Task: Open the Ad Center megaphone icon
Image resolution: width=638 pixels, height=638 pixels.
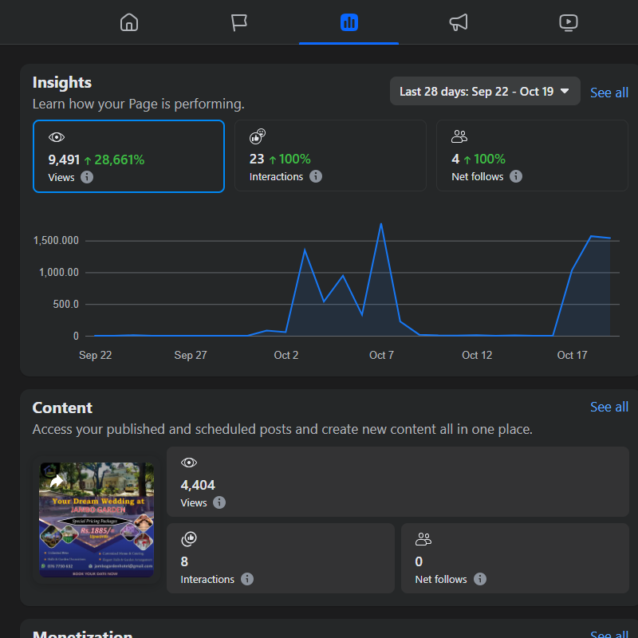Action: (x=459, y=22)
